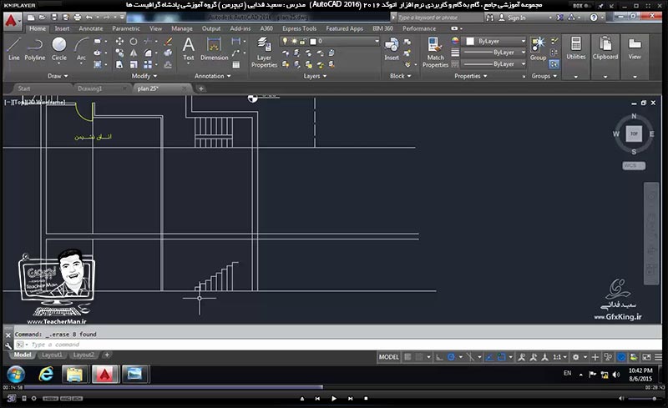Insert a Table from Annotation panel

click(x=236, y=65)
